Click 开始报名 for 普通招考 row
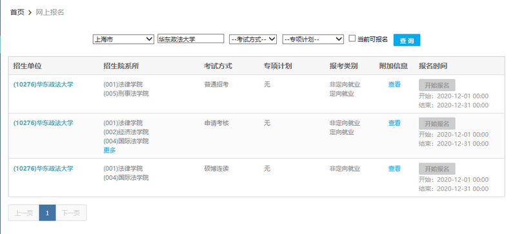The width and height of the screenshot is (515, 234). (x=437, y=85)
